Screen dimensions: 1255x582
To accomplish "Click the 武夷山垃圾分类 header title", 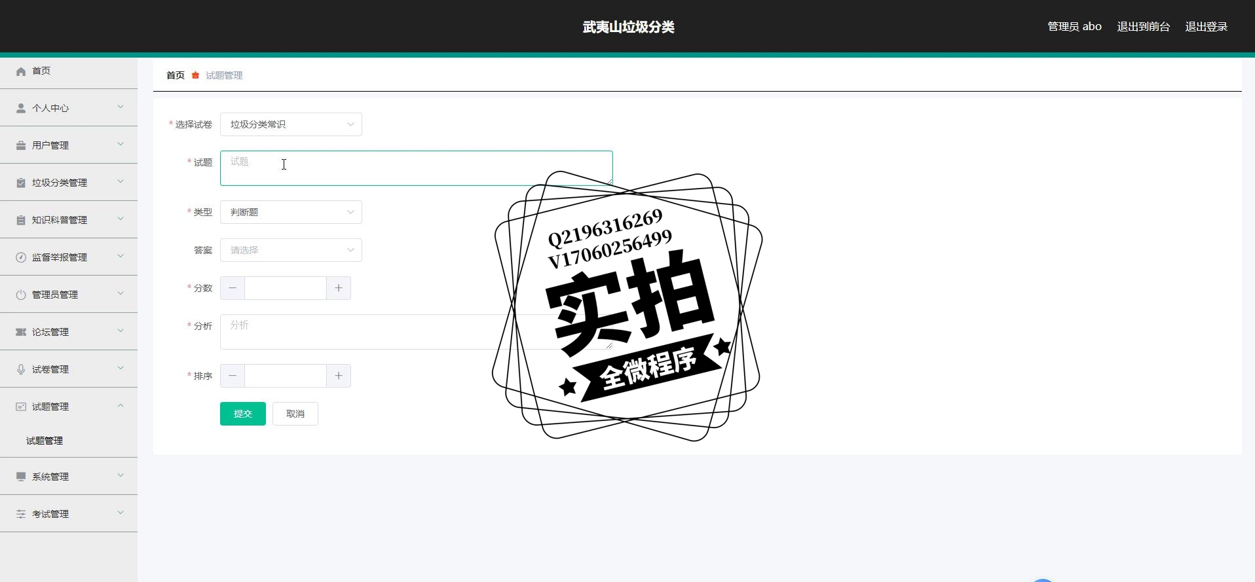I will pyautogui.click(x=629, y=27).
